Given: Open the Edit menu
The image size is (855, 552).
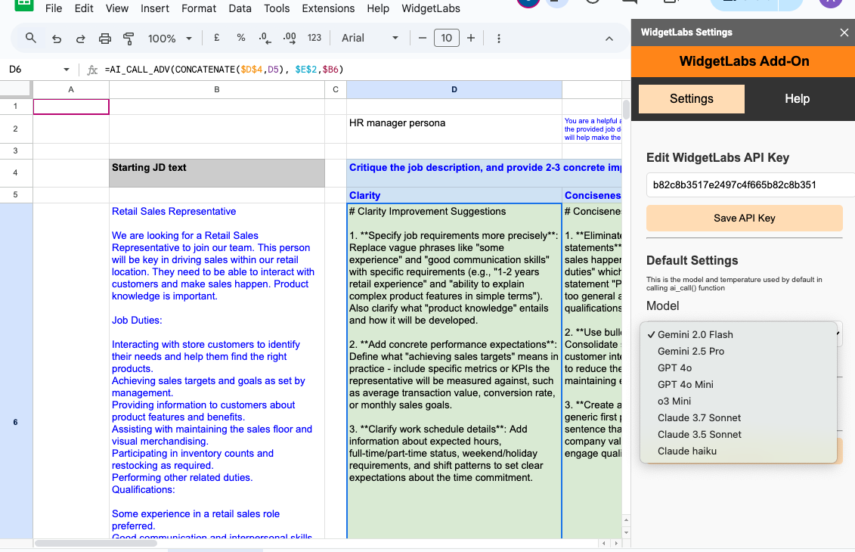Looking at the screenshot, I should tap(84, 9).
